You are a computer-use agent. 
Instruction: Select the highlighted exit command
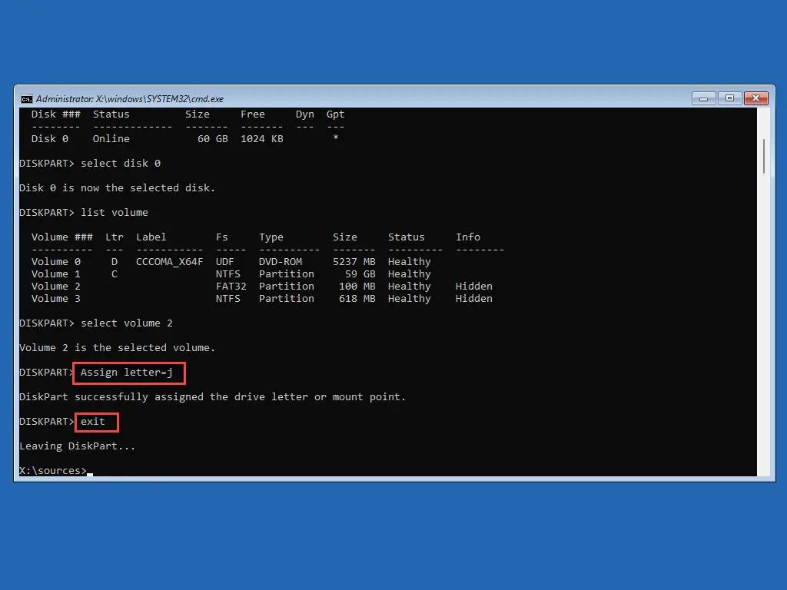click(96, 421)
